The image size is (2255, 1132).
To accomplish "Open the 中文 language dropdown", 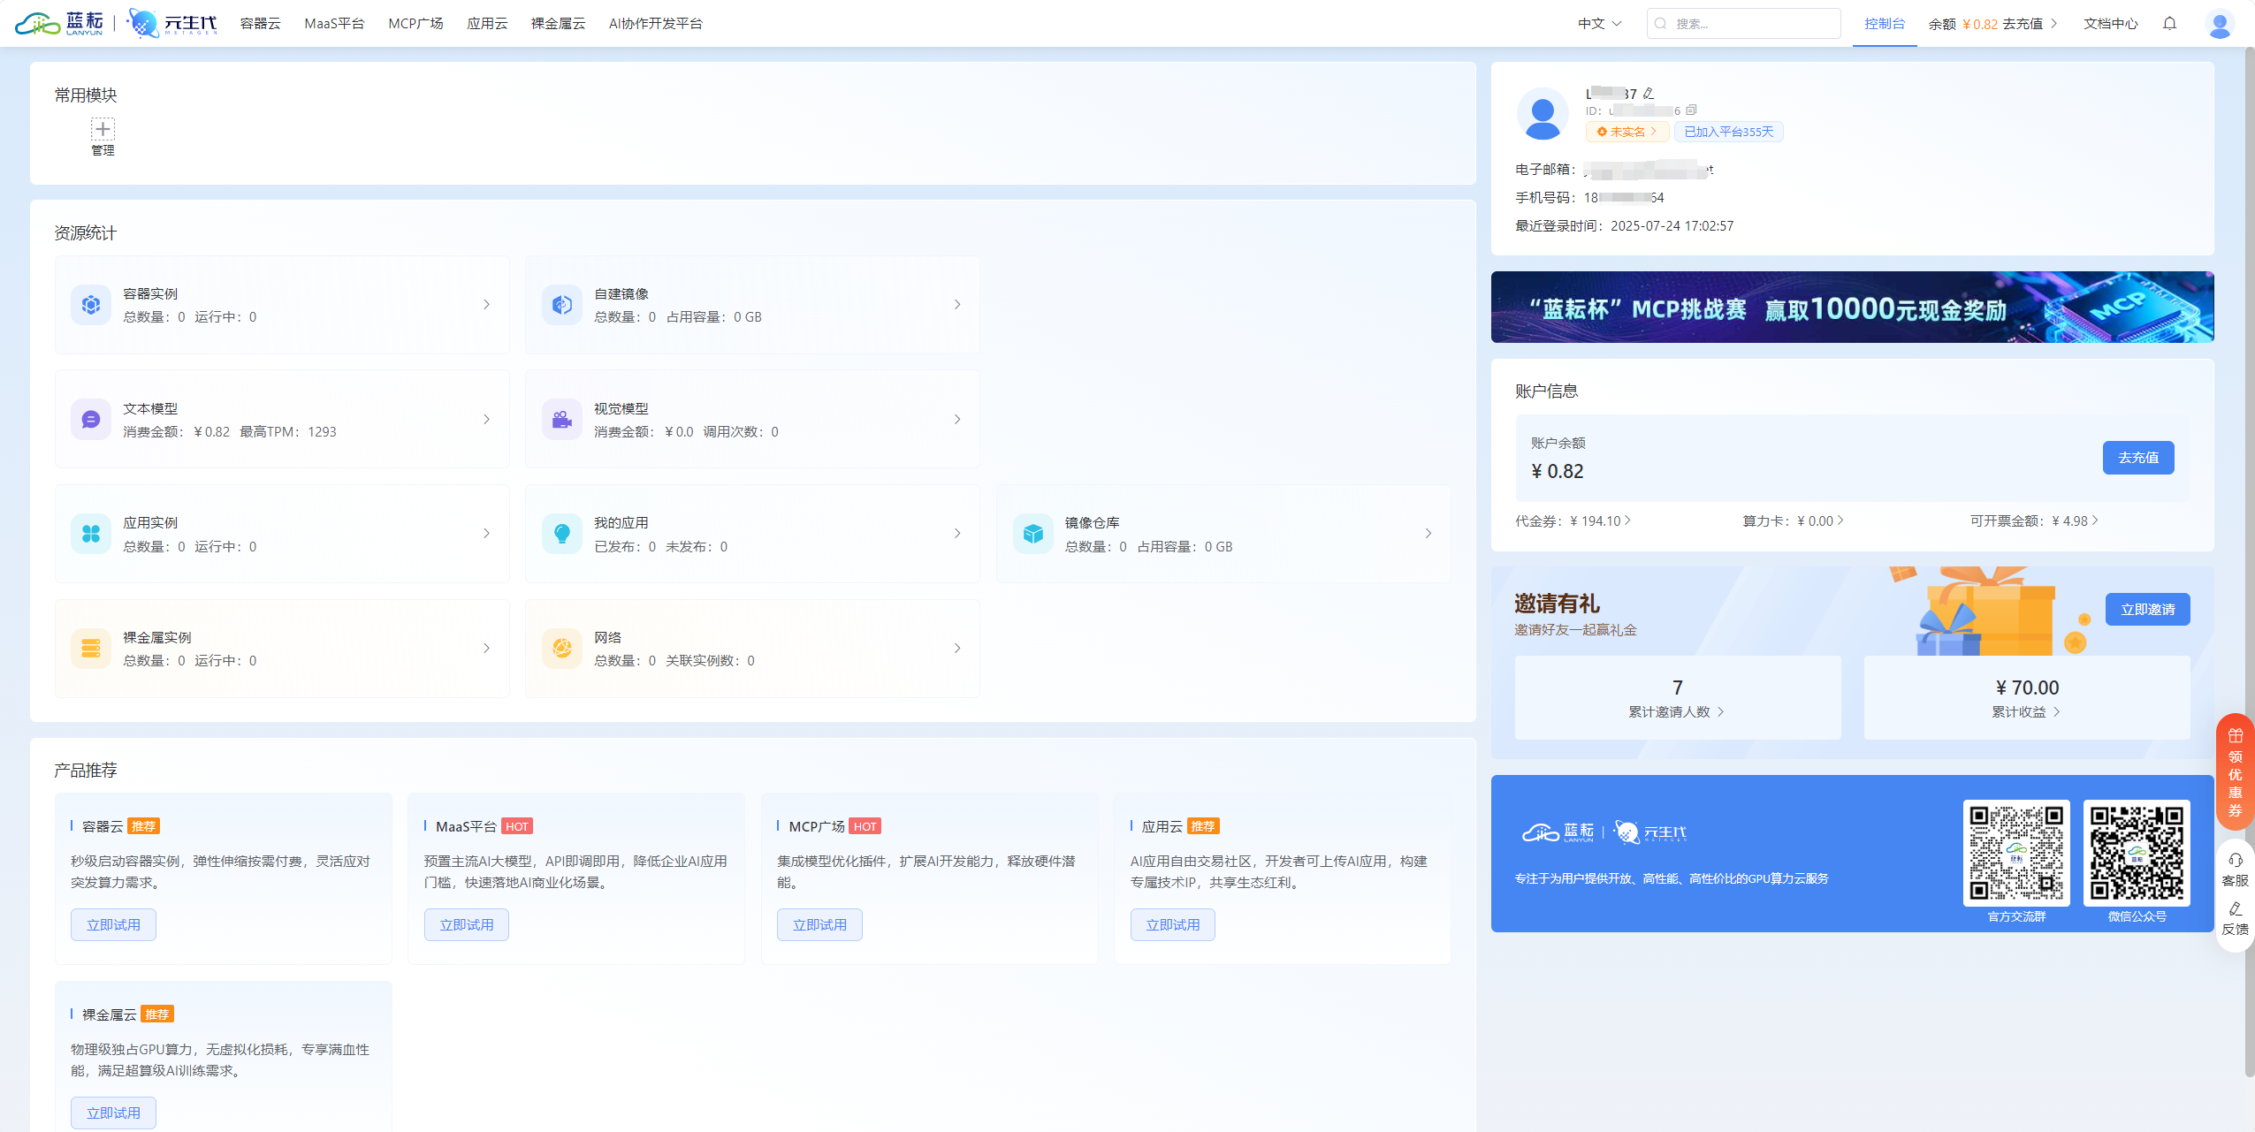I will click(x=1599, y=24).
